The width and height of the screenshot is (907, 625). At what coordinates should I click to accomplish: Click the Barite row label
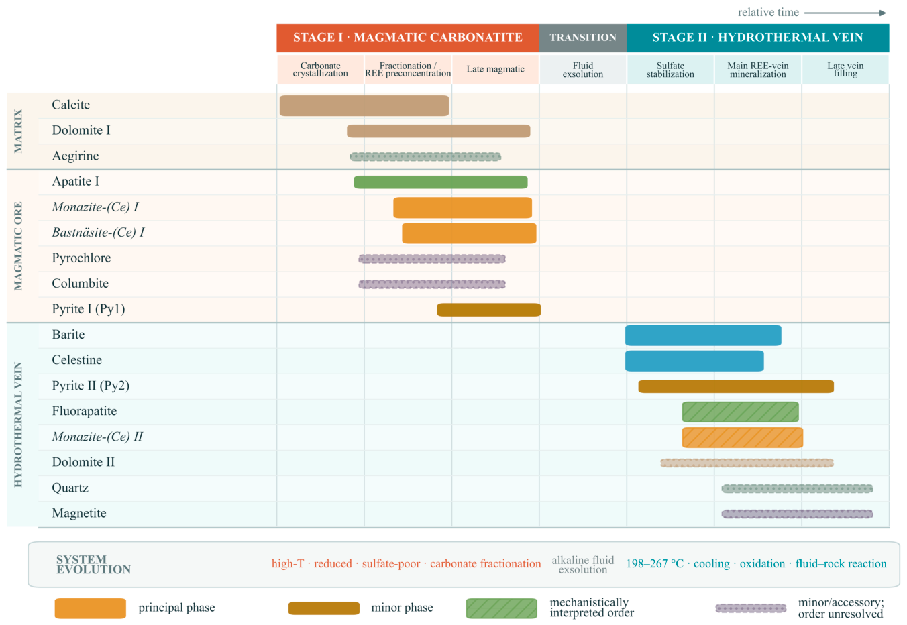pos(68,335)
